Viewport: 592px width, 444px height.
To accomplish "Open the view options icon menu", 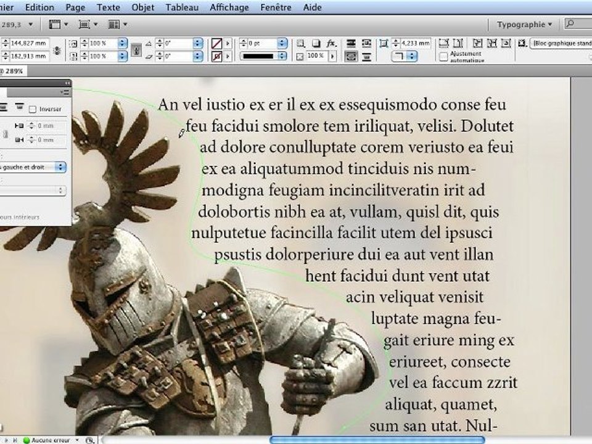I will tap(59, 25).
